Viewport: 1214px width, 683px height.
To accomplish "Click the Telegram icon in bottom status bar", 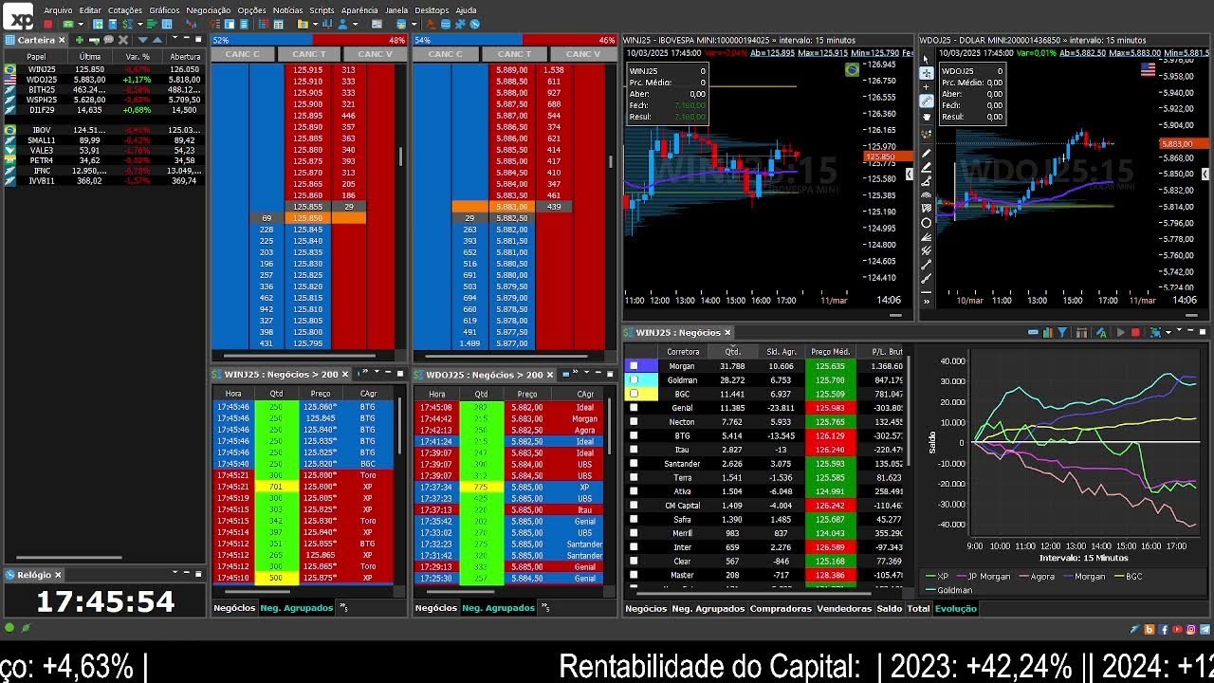I will coord(1205,629).
